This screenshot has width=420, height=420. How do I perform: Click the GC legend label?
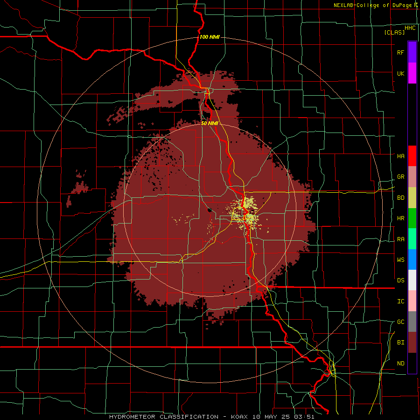point(400,322)
